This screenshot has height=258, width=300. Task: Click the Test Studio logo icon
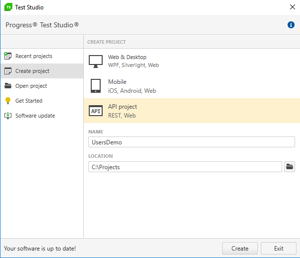pos(8,7)
